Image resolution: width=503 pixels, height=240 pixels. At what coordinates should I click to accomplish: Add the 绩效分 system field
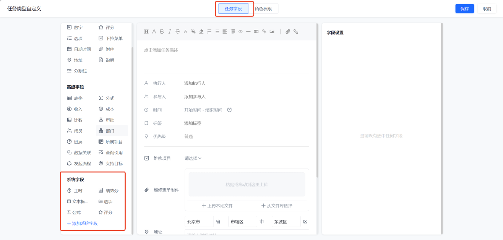[x=109, y=191]
